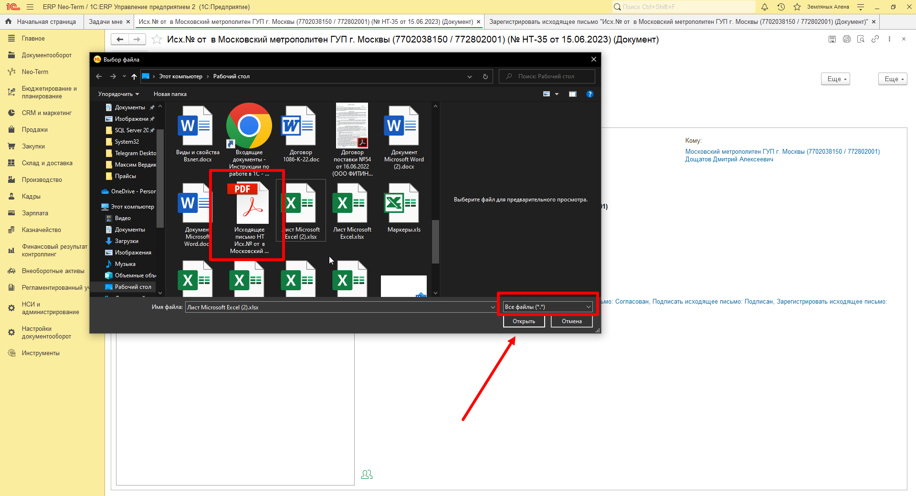Click the Отмена button

(571, 321)
